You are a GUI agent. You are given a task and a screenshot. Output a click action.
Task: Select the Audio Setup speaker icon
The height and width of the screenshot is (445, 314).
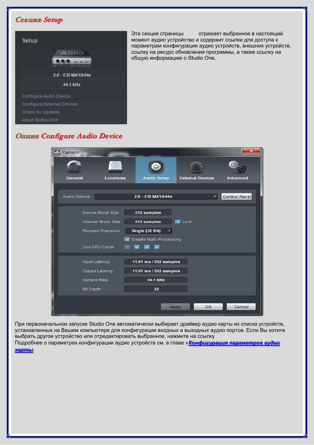point(156,167)
